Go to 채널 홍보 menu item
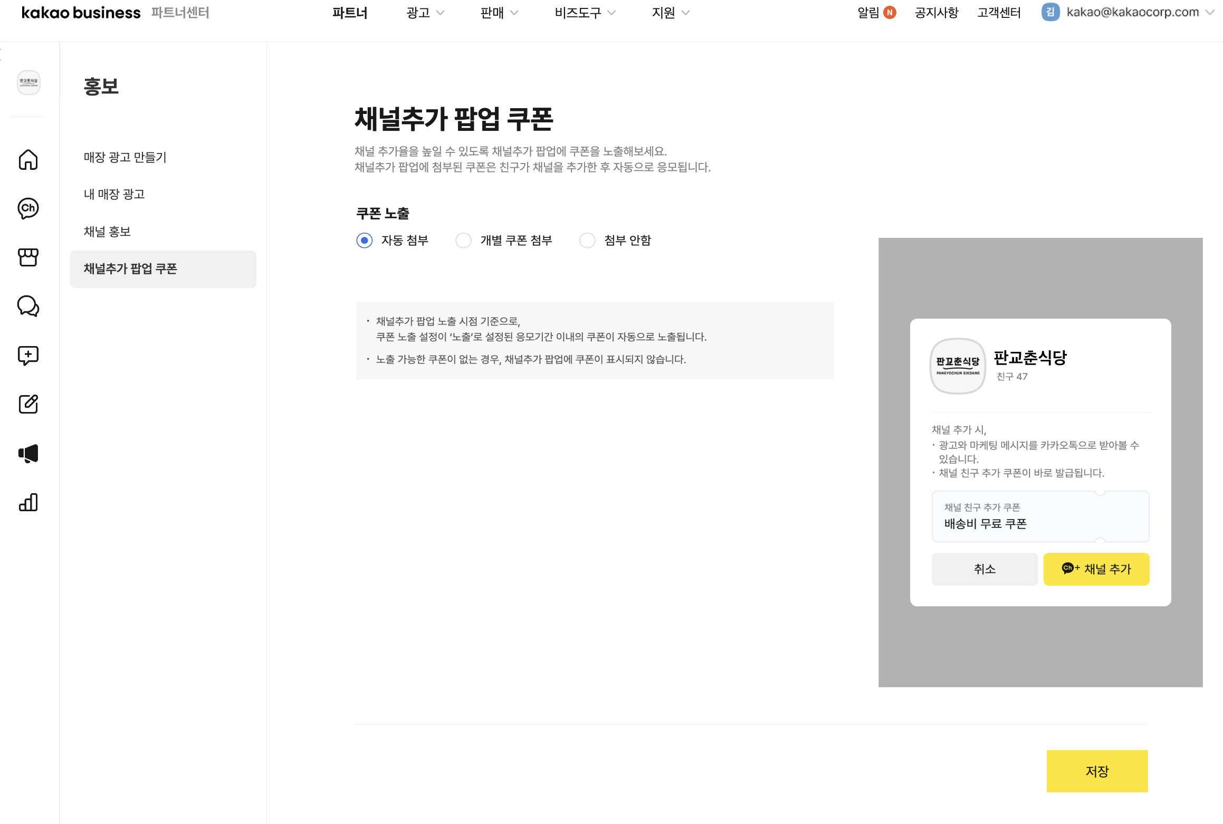This screenshot has width=1223, height=824. point(107,232)
